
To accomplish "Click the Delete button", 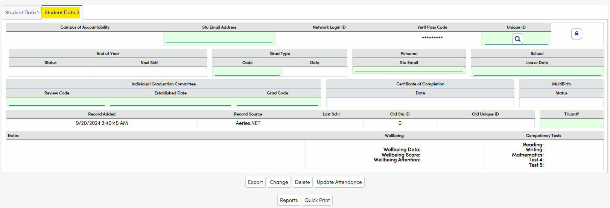I will [x=303, y=182].
